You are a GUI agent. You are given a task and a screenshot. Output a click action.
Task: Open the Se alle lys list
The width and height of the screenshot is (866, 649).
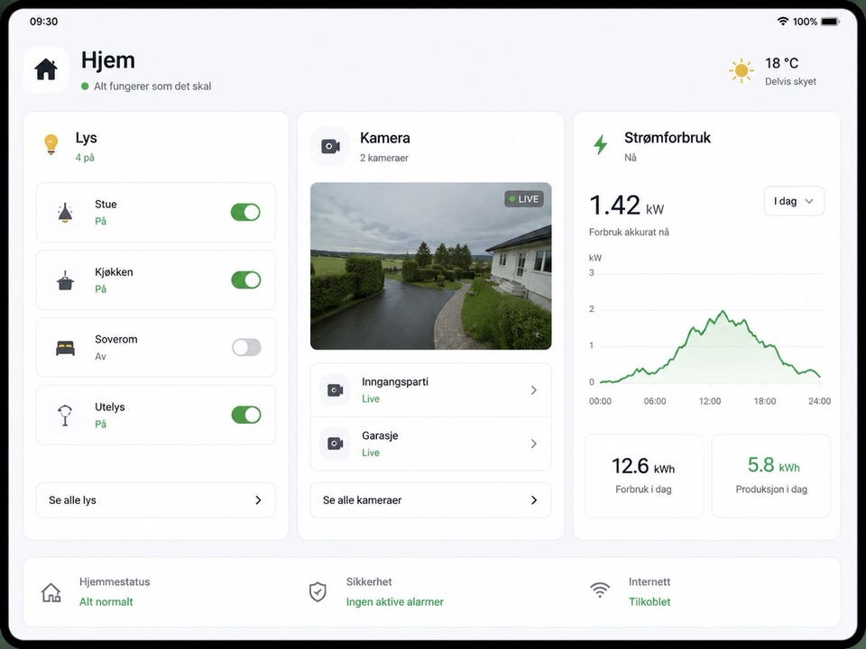point(156,500)
